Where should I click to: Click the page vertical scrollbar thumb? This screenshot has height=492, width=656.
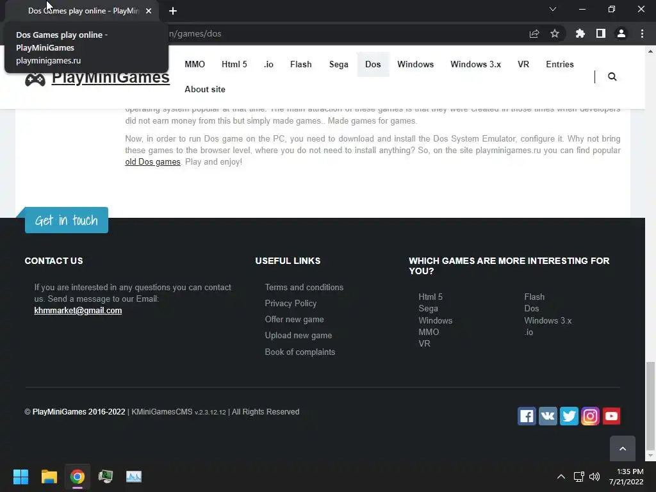coord(650,405)
